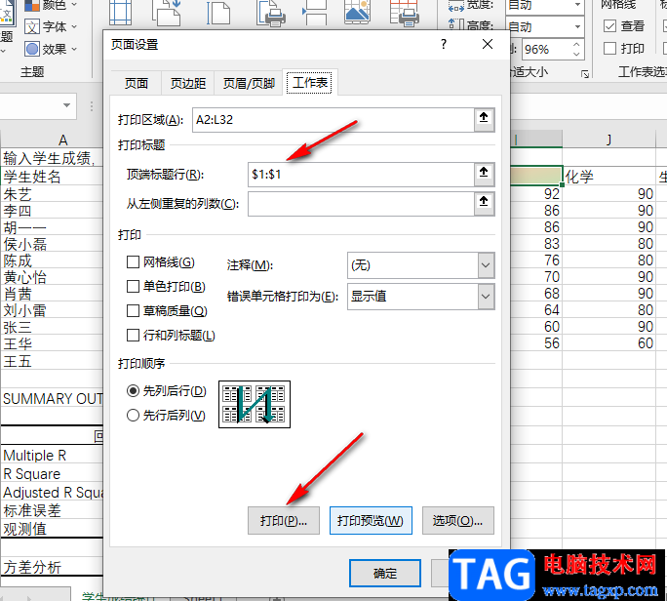
Task: Click the 观测值 cell
Action: pos(52,529)
